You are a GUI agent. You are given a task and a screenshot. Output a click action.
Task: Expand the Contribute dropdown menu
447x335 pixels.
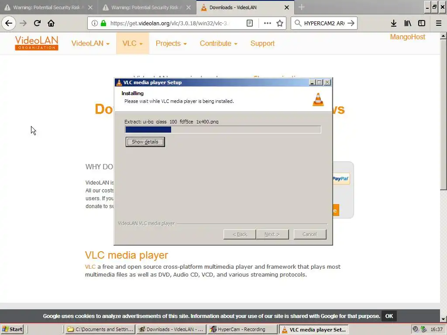point(219,43)
